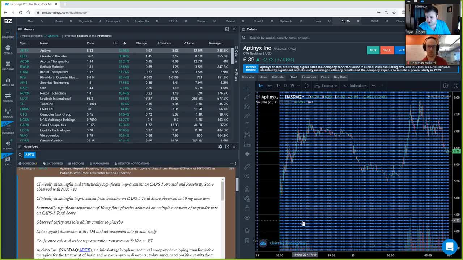463x260 pixels.
Task: Open the object tree layers icon
Action: [247, 231]
